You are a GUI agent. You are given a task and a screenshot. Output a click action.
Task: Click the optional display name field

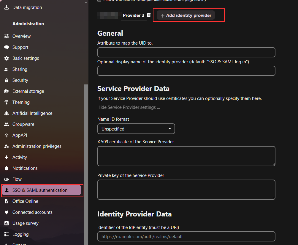(x=186, y=71)
